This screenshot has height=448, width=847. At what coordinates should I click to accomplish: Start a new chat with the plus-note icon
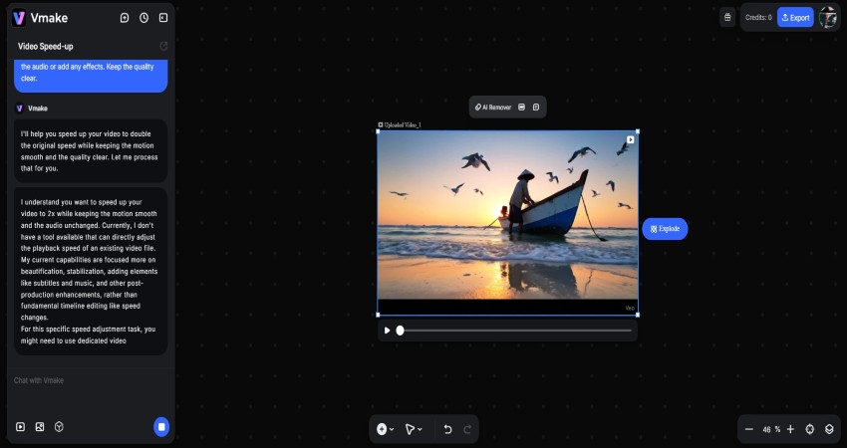125,18
